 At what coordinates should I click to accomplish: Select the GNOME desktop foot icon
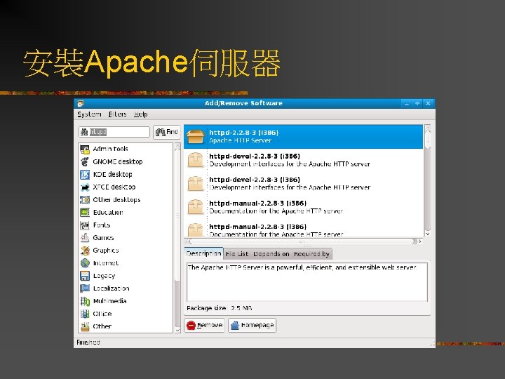[85, 162]
